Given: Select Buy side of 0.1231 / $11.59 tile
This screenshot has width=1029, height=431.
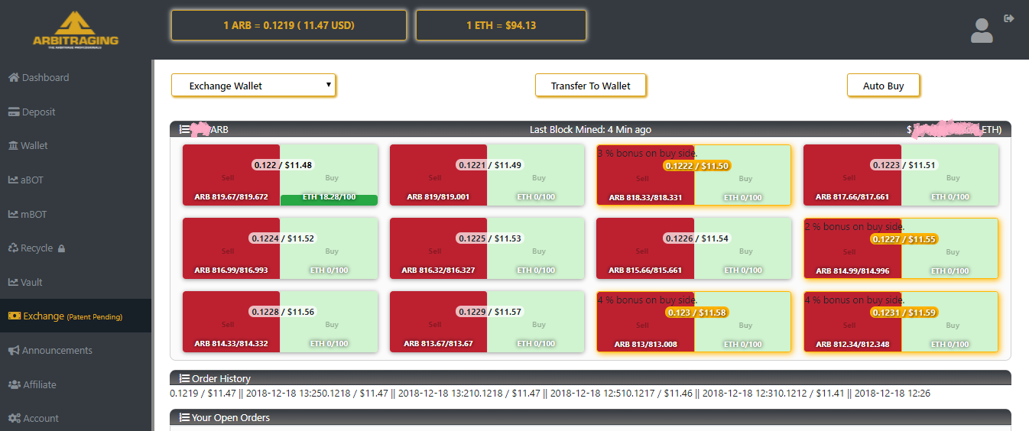Looking at the screenshot, I should (x=951, y=325).
